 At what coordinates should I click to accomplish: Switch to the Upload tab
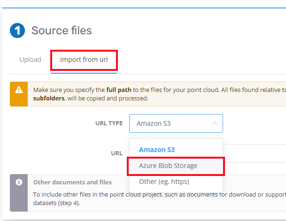[x=30, y=60]
